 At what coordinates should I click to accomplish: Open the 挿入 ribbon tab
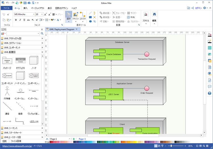[x=26, y=8]
